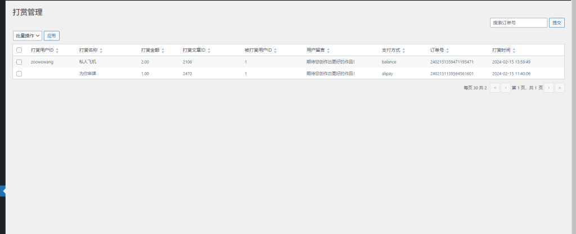The image size is (576, 234).
Task: Select the checkbox for the 为你举牌 row
Action: click(x=19, y=74)
